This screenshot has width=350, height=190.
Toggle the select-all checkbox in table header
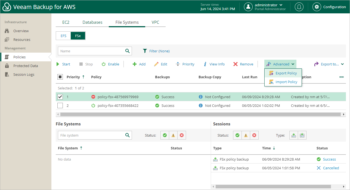coord(60,77)
